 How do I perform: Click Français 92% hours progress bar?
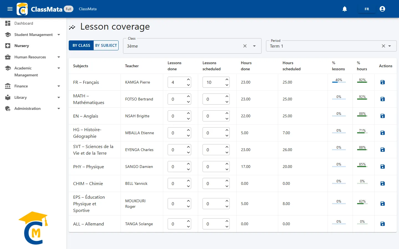coord(362,82)
